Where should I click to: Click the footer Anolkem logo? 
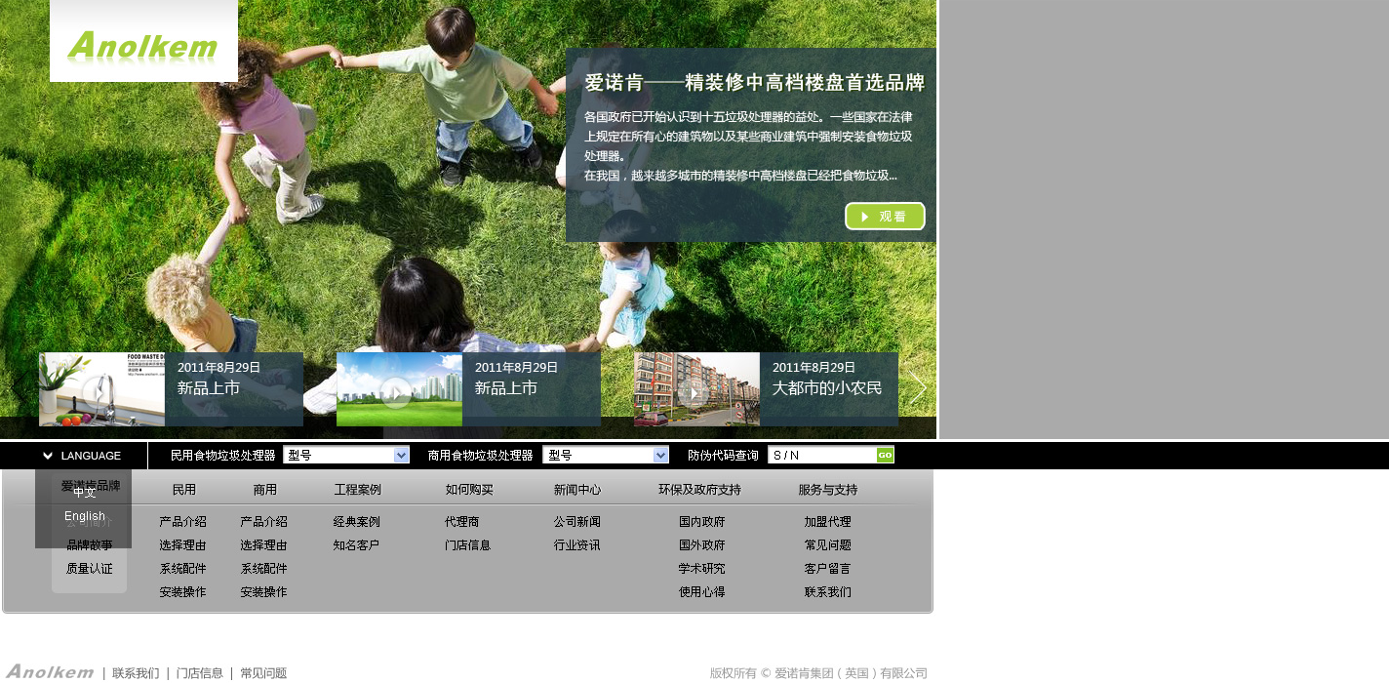coord(50,672)
